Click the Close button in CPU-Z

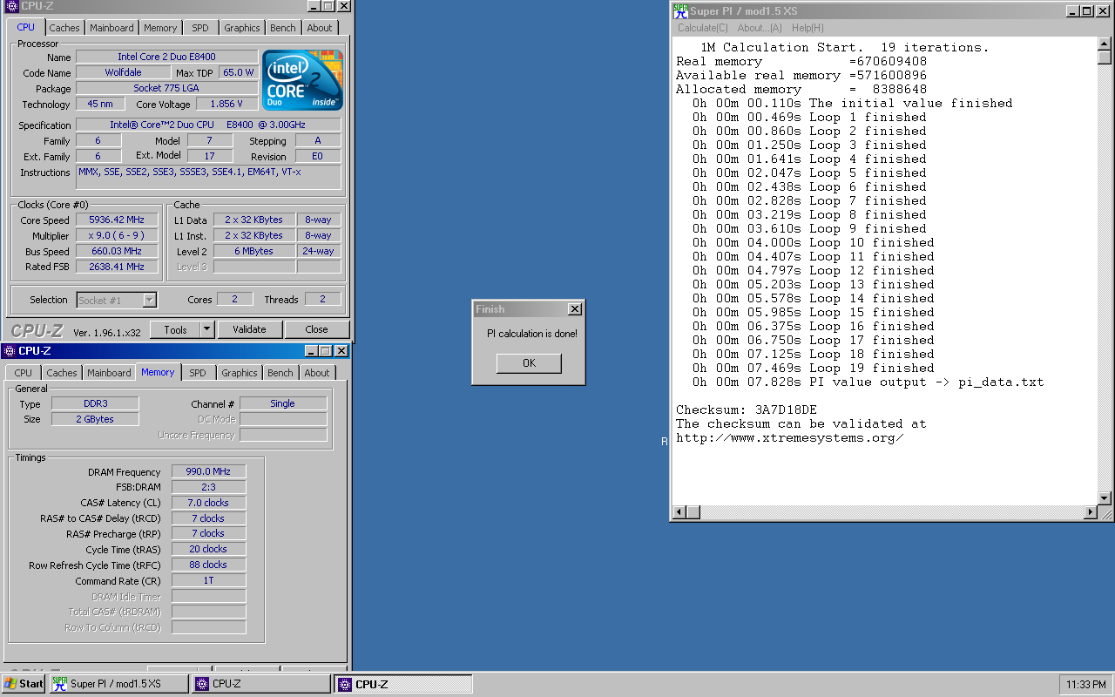click(317, 329)
